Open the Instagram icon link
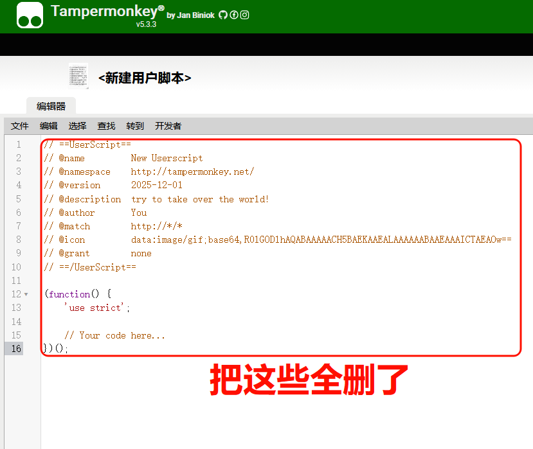Screen dimensions: 533x449 [x=245, y=15]
